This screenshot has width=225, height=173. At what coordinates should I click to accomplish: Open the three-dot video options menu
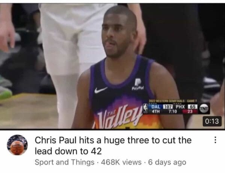point(215,140)
